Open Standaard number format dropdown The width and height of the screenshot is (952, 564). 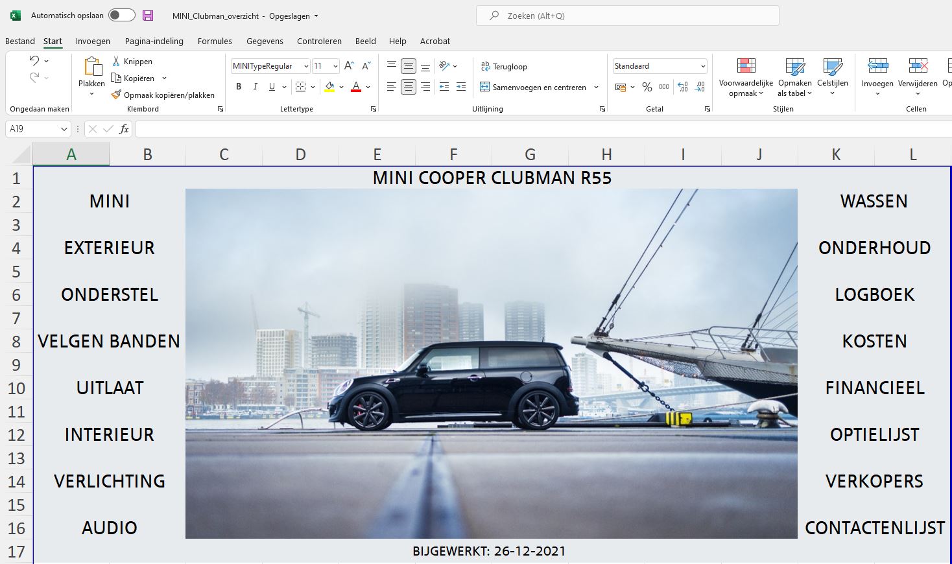(x=703, y=66)
